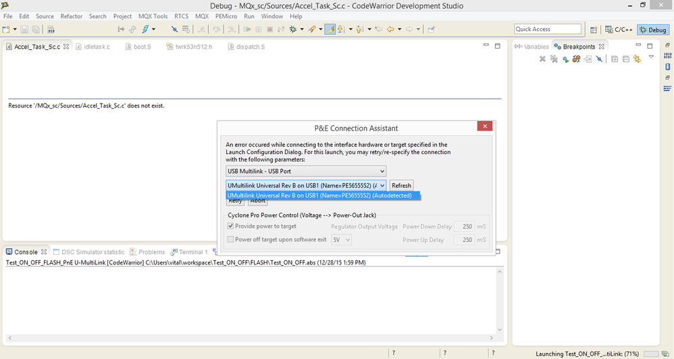Toggle Power off target upon software exit
674x359 pixels.
tap(230, 239)
